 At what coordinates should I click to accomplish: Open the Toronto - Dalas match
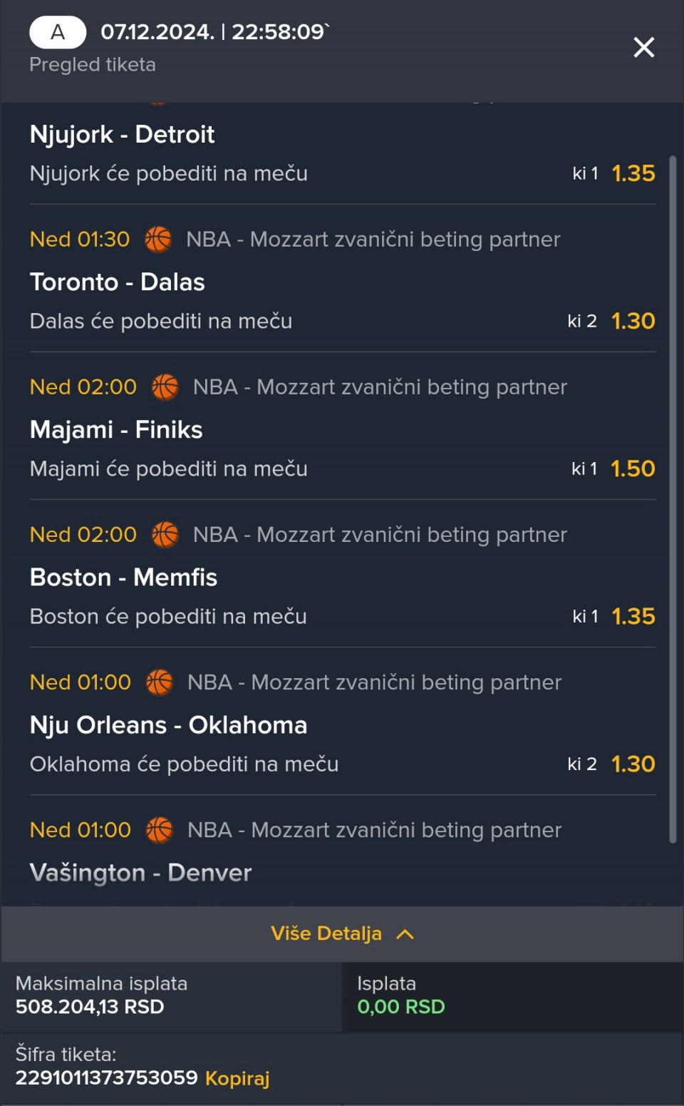tap(117, 282)
